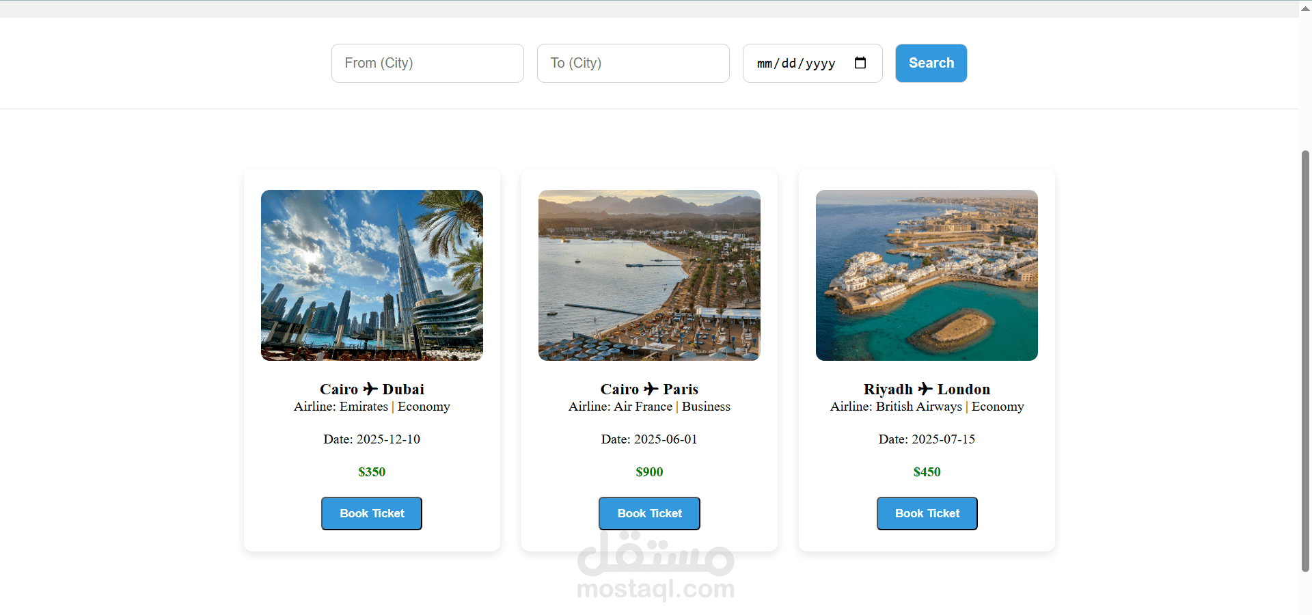1312x615 pixels.
Task: Click the $900 price on Paris card
Action: click(x=649, y=472)
